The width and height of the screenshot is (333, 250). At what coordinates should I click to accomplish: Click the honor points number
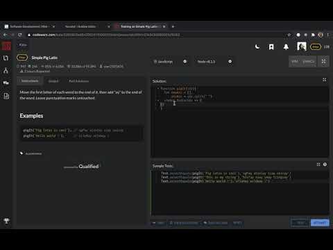click(x=326, y=47)
